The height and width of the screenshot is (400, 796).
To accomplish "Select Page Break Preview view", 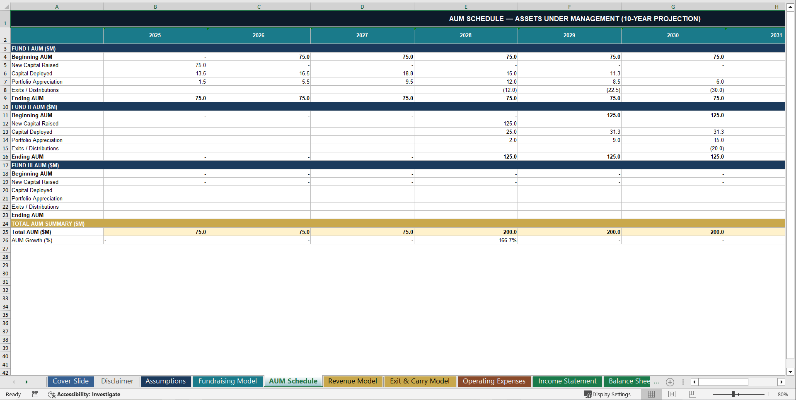I will pos(692,394).
